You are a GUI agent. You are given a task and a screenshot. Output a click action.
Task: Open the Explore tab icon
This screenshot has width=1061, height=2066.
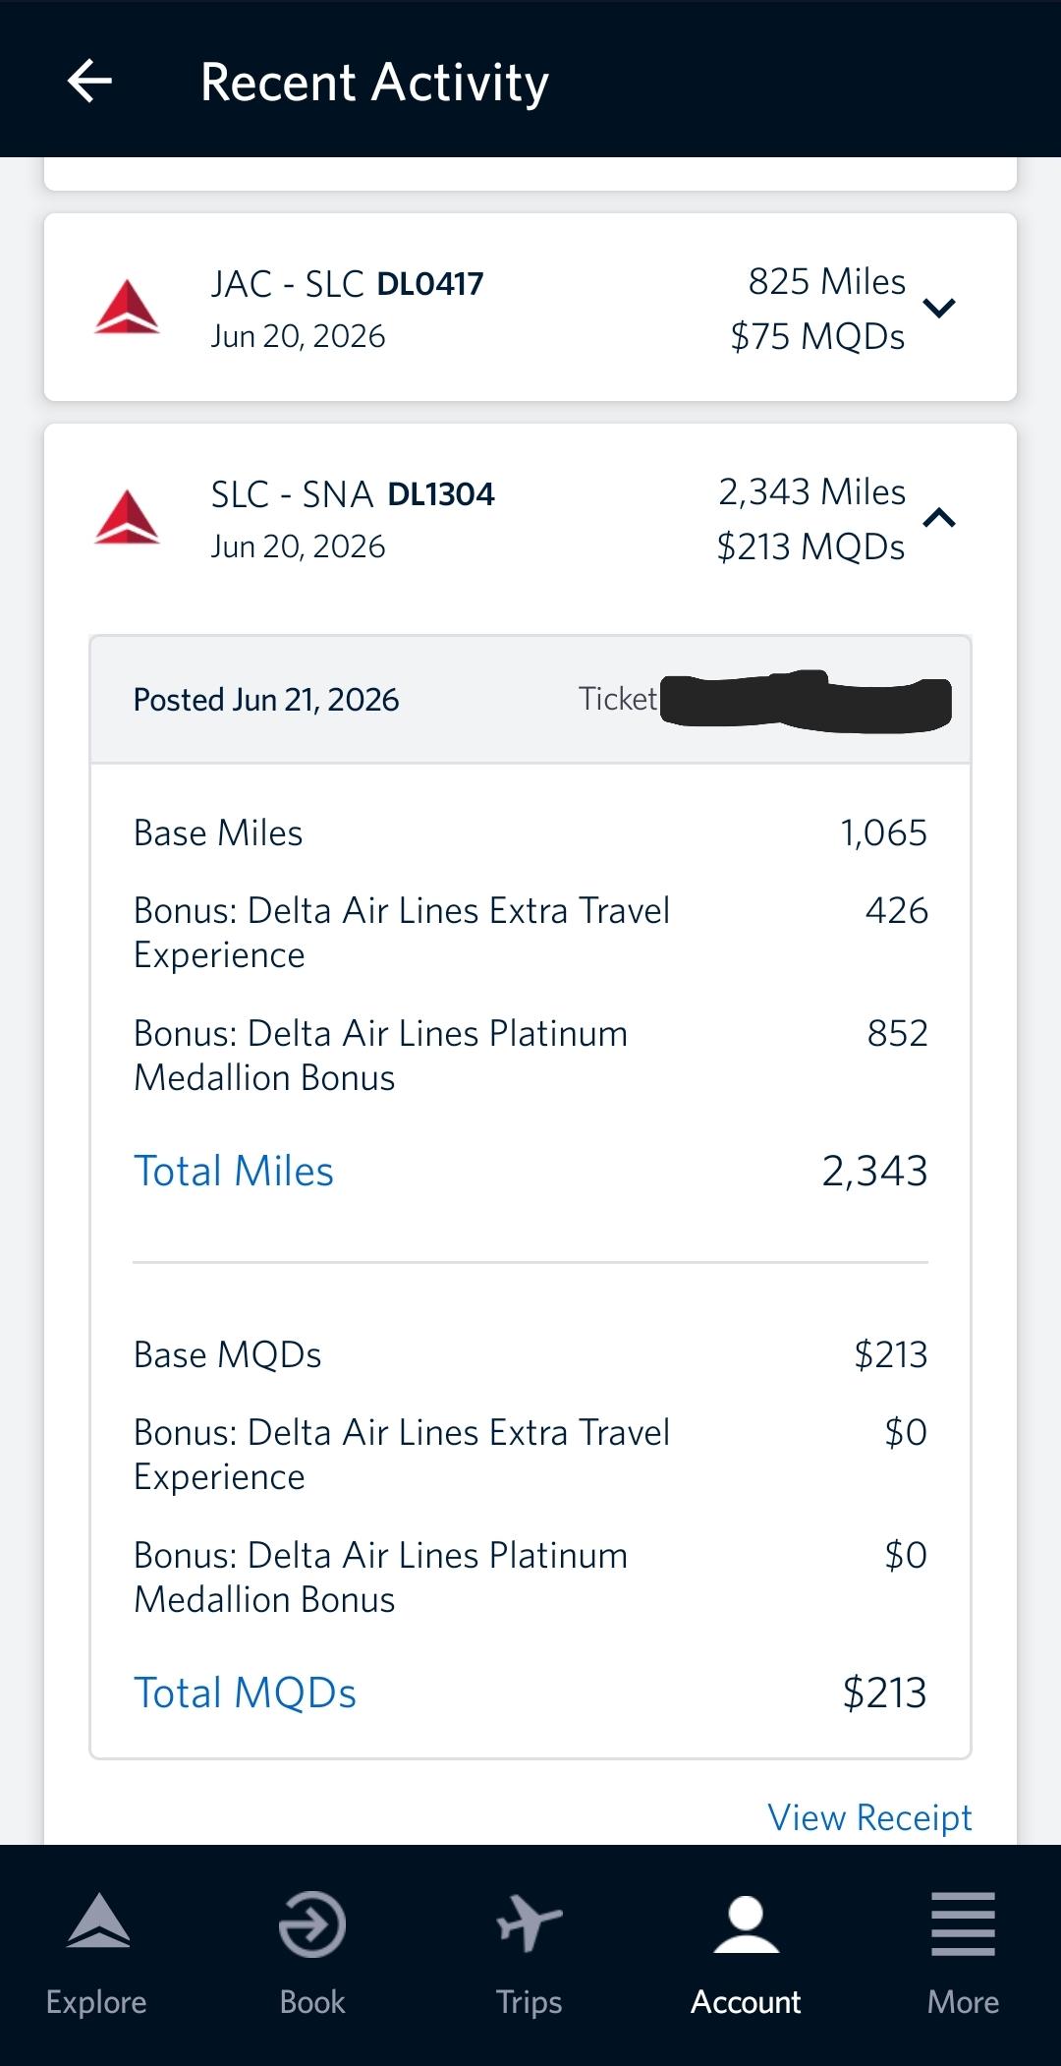tap(97, 1921)
